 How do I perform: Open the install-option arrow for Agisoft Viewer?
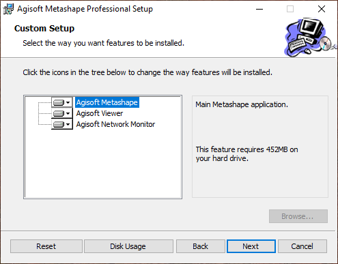click(68, 113)
